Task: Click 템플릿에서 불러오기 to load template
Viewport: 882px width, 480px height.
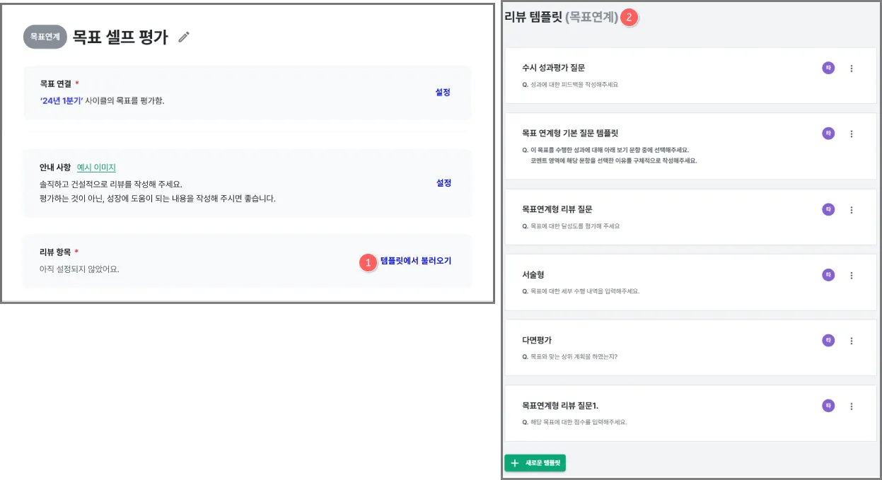Action: (416, 261)
